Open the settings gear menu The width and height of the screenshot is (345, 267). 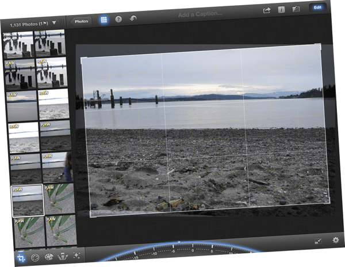[335, 240]
